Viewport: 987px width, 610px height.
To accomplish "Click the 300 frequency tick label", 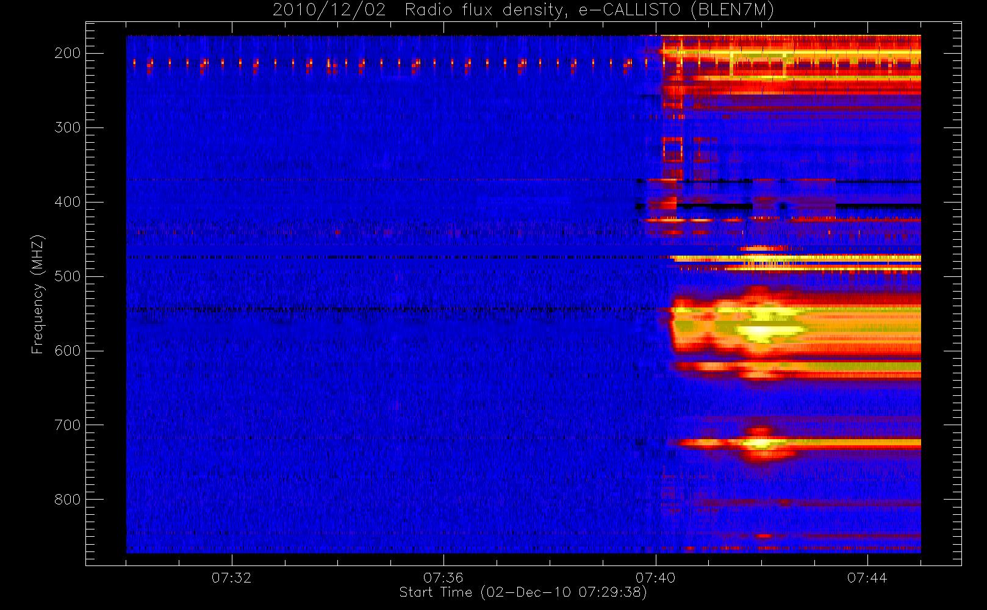I will [x=67, y=127].
